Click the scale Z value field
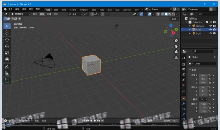The image size is (220, 130). pos(203,111)
